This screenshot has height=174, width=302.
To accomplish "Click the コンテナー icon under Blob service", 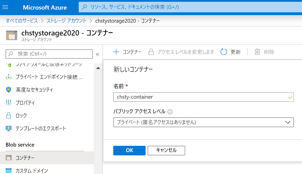I will (x=9, y=158).
